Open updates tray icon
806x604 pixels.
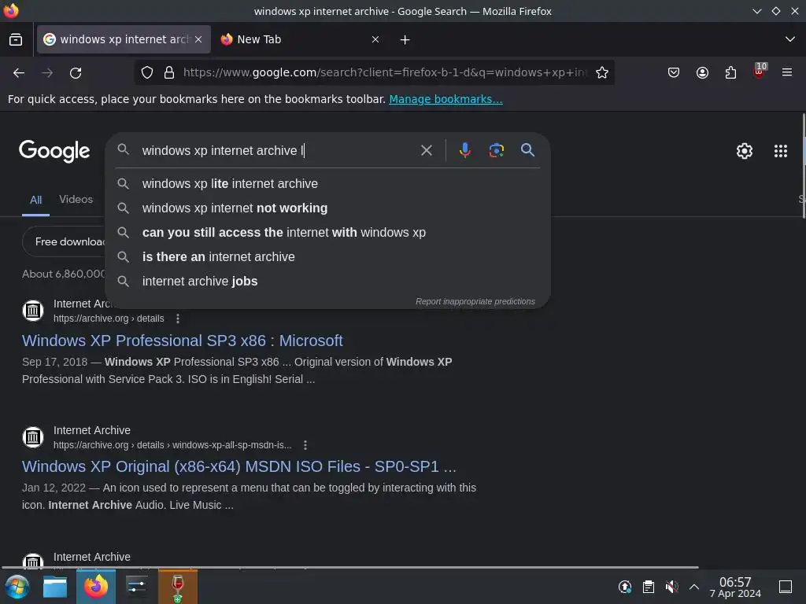click(624, 587)
